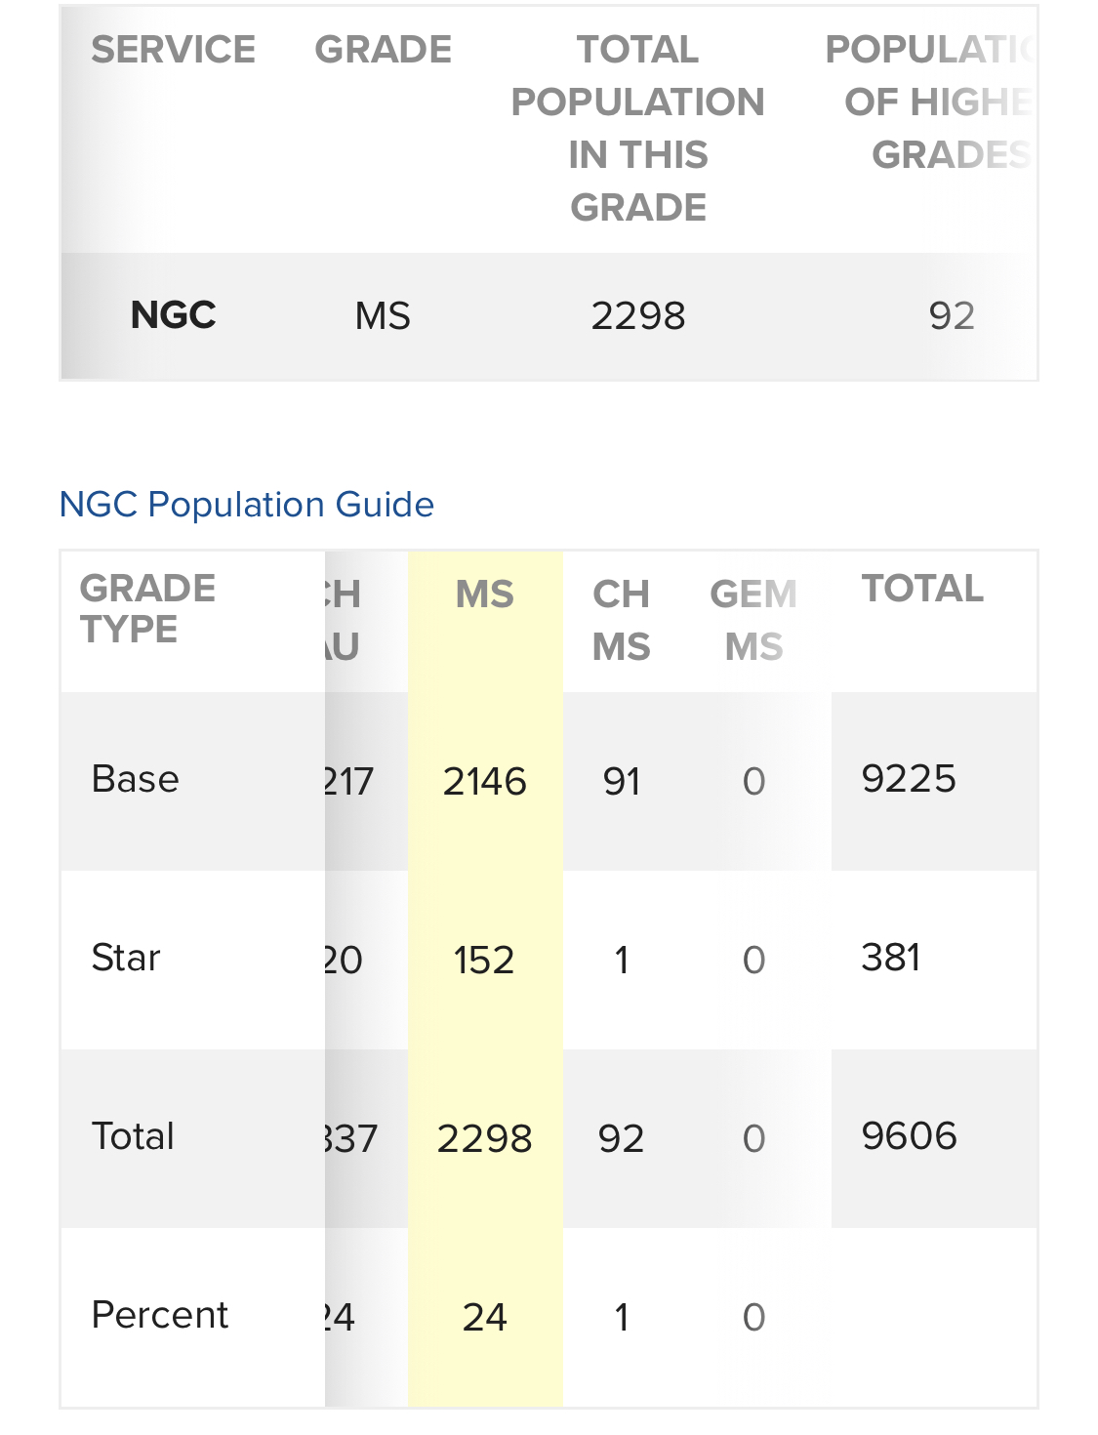Click the overall total 9606
1098x1435 pixels.
click(x=909, y=1136)
